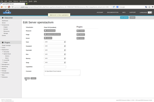Open the Memory dropdown
This screenshot has height=102, width=154.
[55, 58]
